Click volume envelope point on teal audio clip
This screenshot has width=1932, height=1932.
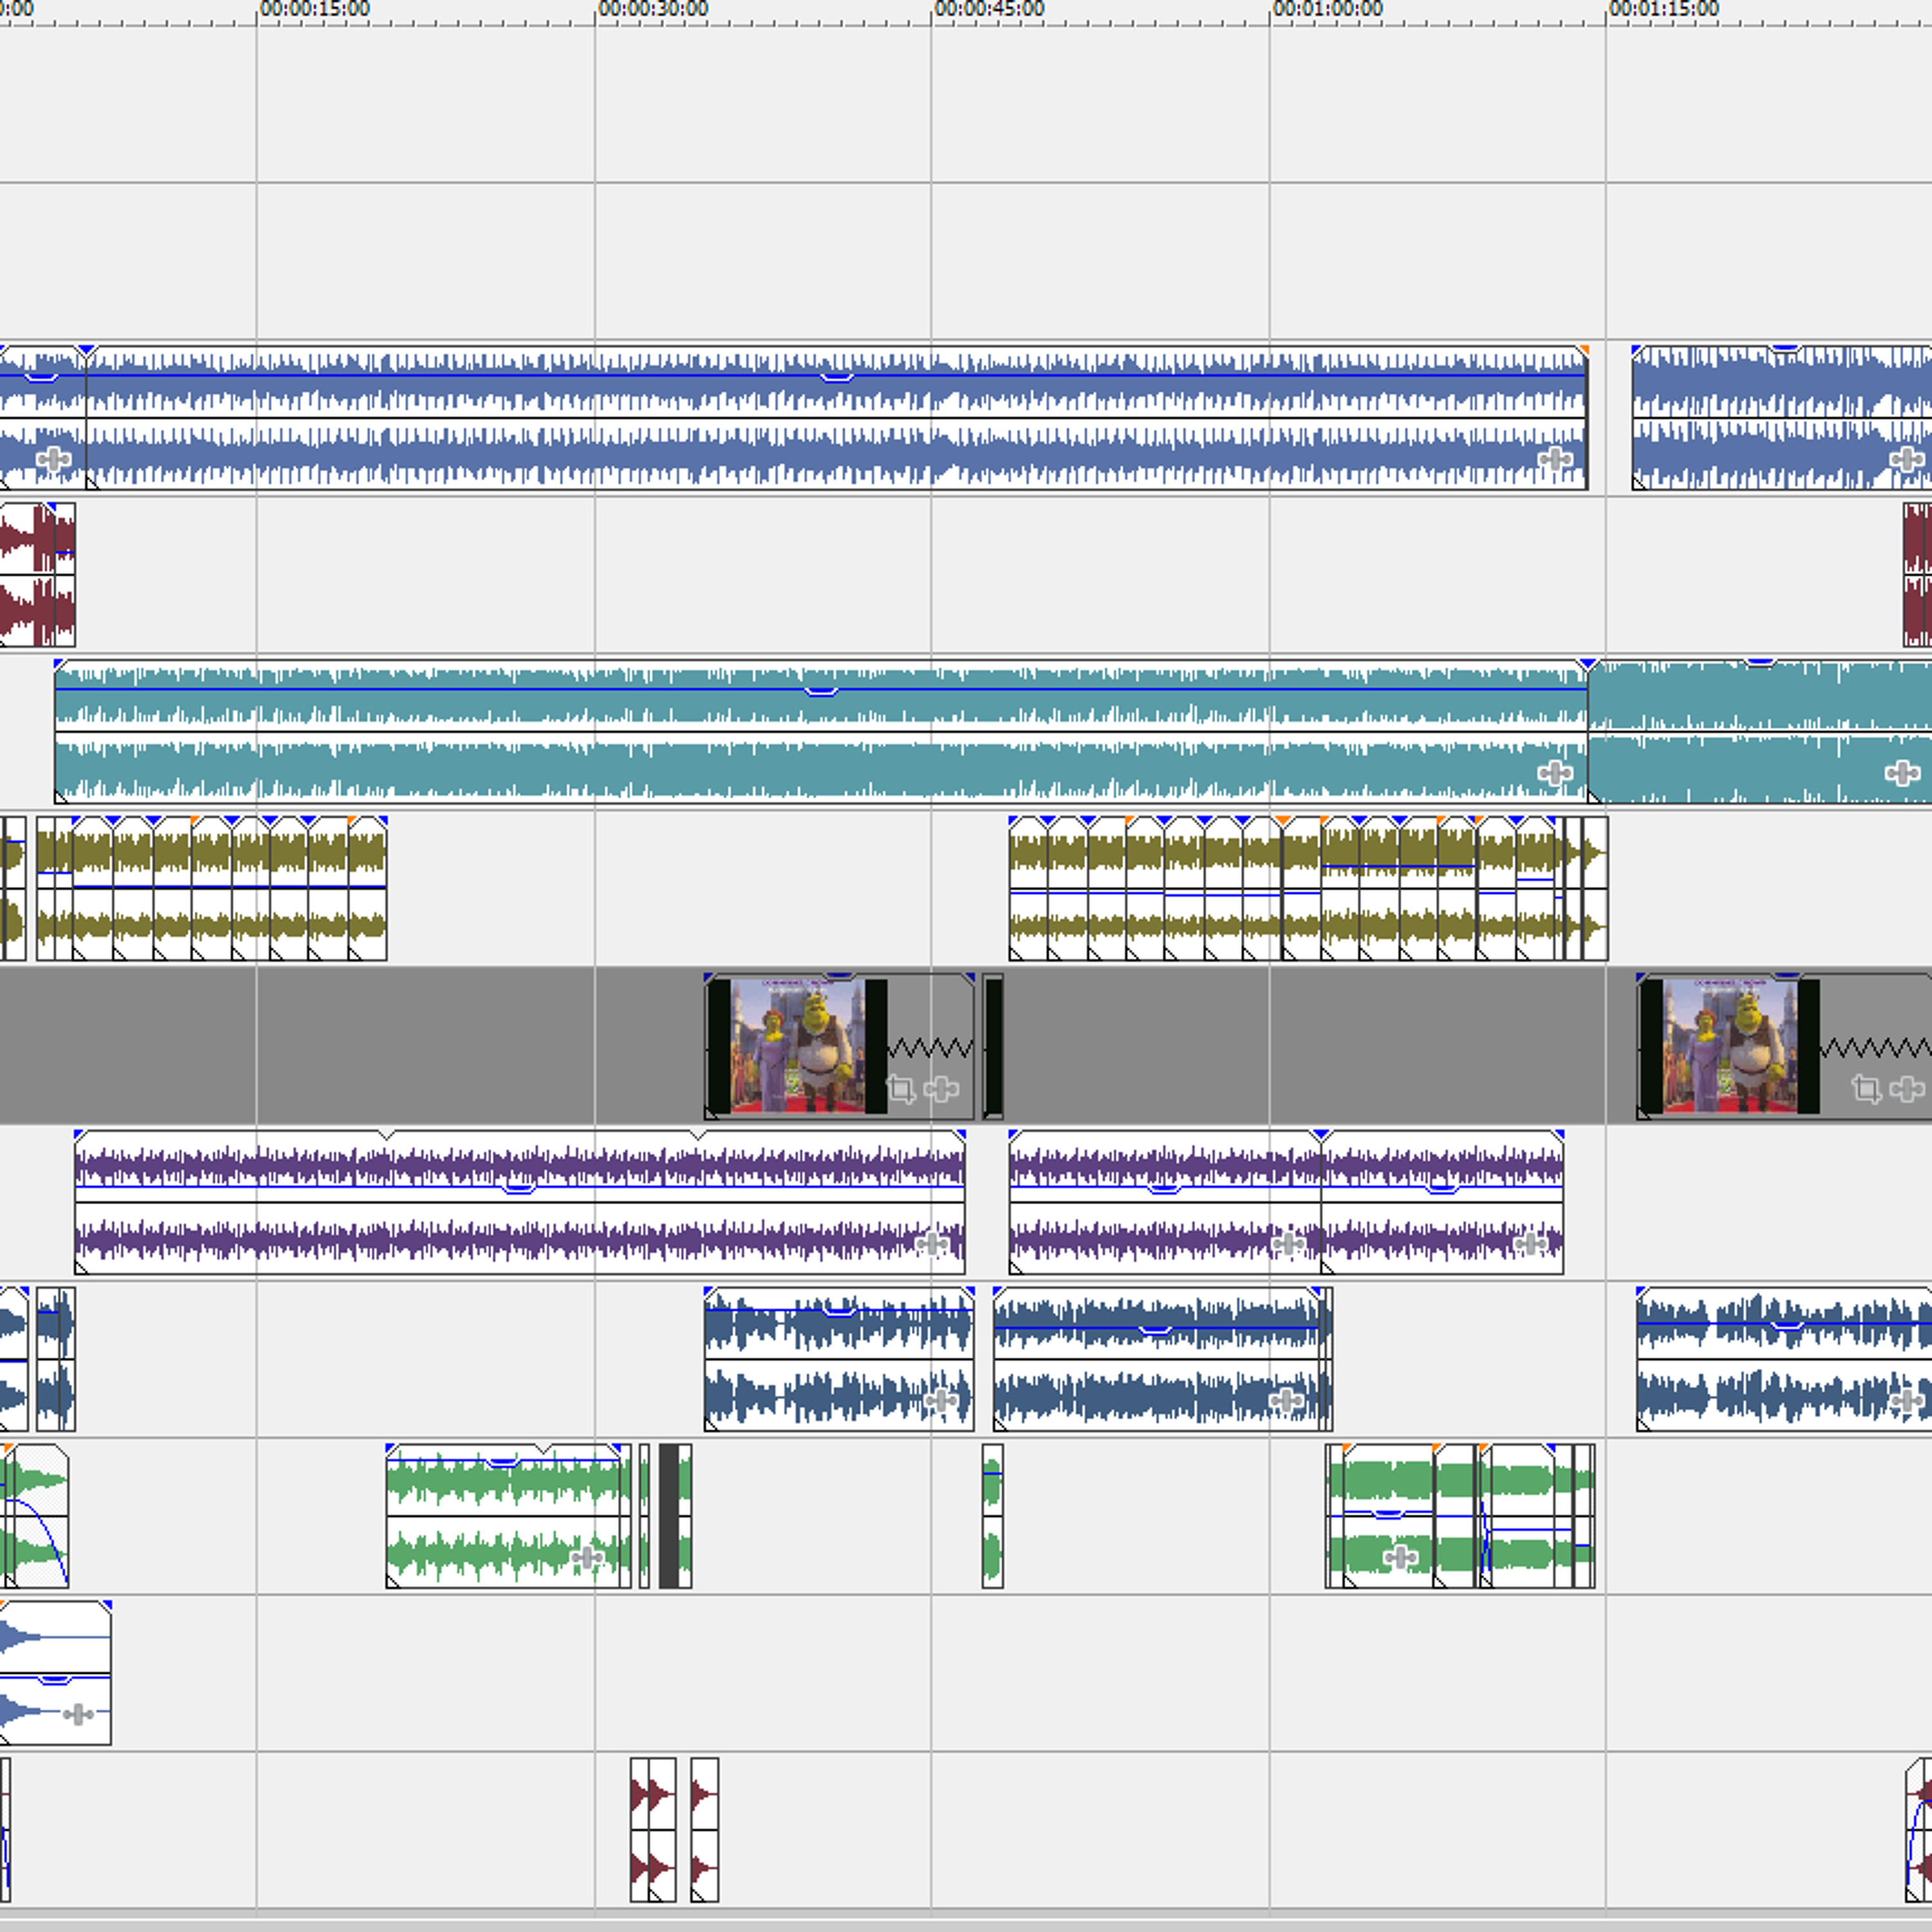(820, 692)
